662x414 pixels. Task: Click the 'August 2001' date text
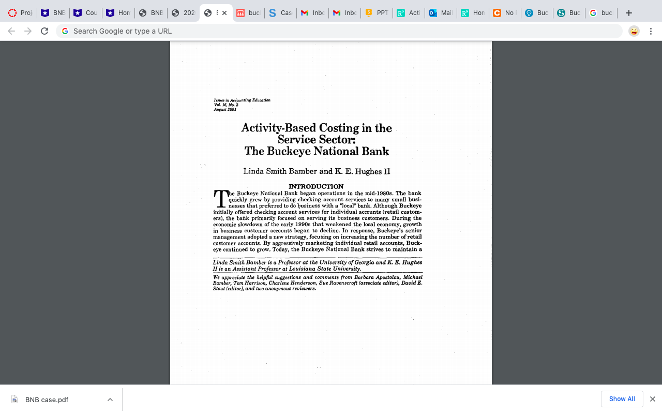click(225, 109)
